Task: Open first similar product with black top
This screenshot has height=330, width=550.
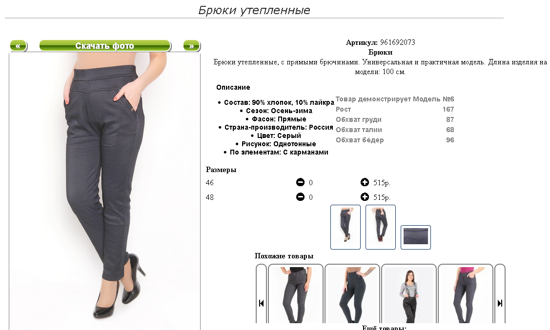Action: [296, 294]
